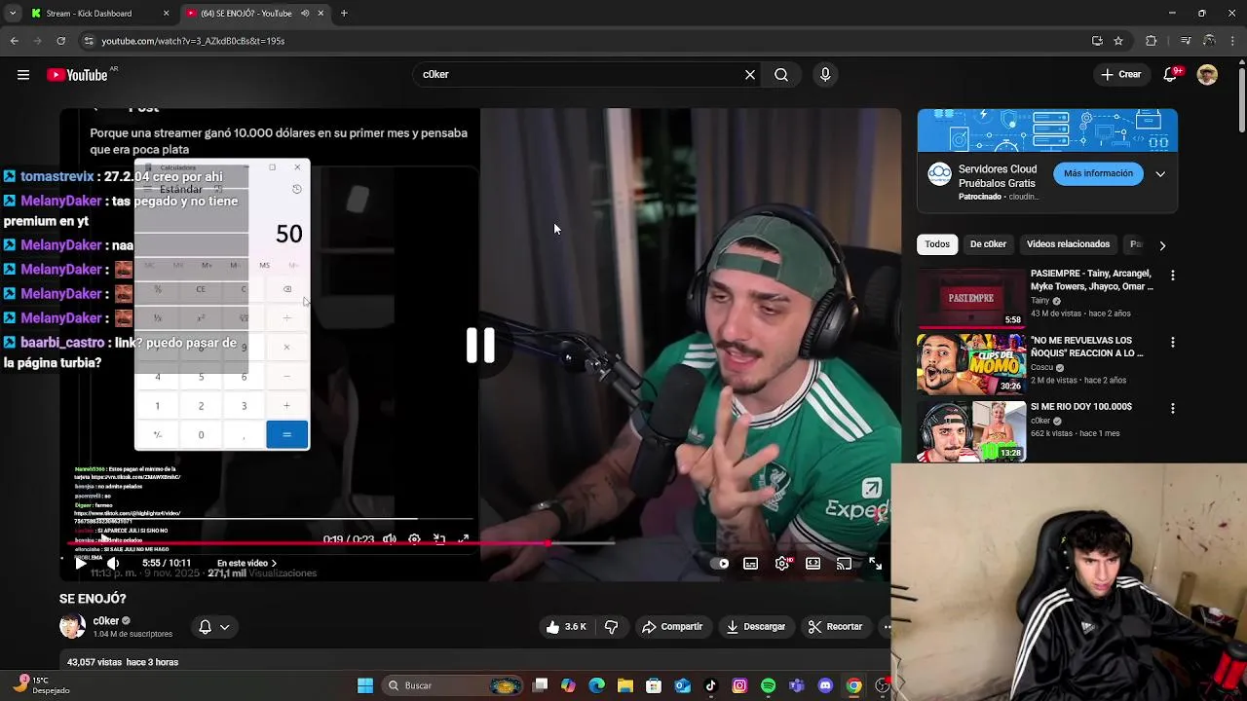Toggle the autoplay switch in player
Image resolution: width=1247 pixels, height=701 pixels.
pos(721,564)
